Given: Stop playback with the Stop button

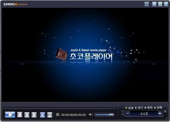Looking at the screenshot, I should 20,115.
